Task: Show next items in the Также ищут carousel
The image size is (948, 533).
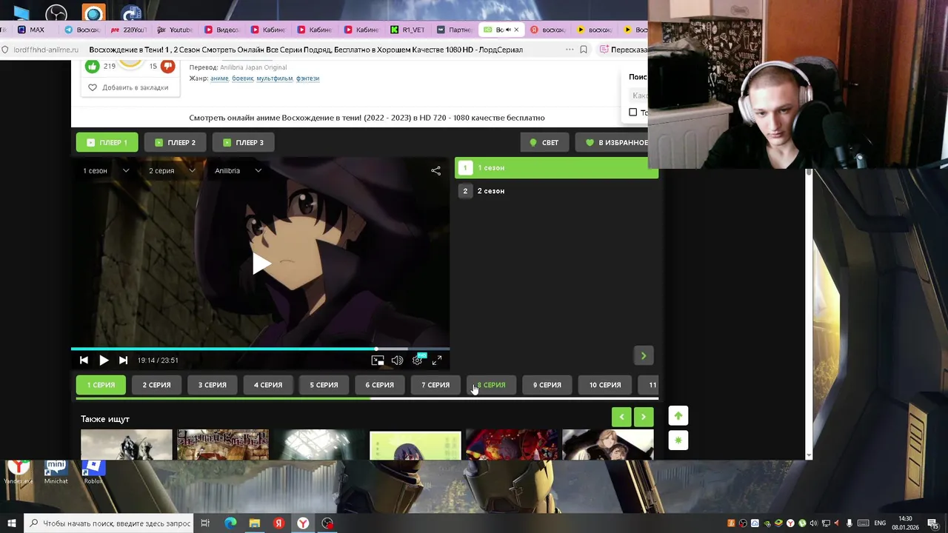Action: pos(644,417)
